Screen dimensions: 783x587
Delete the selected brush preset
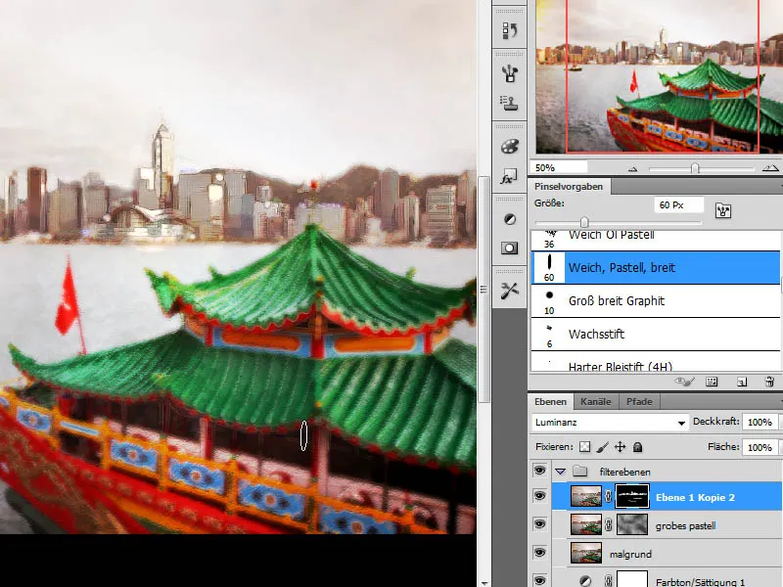[x=769, y=382]
